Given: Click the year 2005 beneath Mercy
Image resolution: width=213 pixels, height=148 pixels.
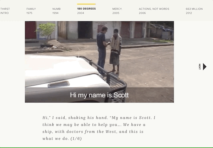Looking at the screenshot, I should [116, 13].
